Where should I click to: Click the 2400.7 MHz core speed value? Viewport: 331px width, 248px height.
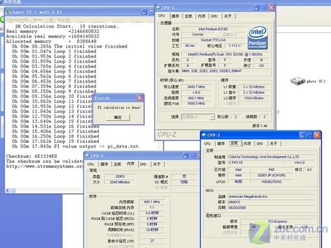pos(196,87)
